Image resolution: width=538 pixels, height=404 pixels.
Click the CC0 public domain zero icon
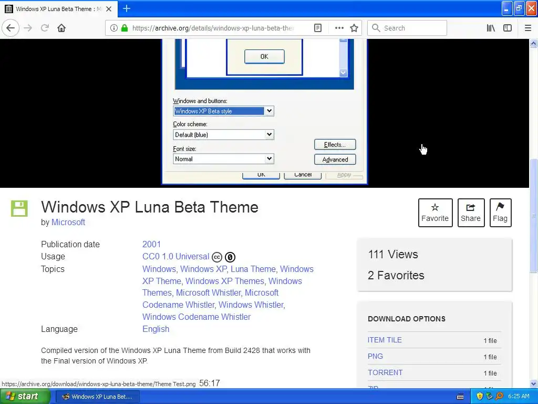230,257
